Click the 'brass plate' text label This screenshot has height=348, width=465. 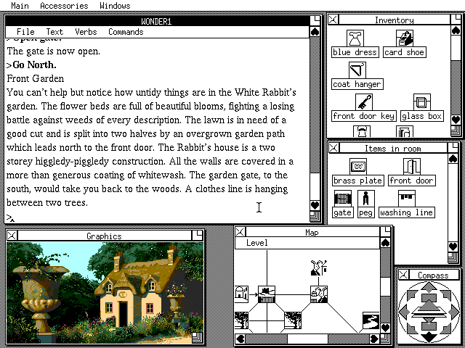pyautogui.click(x=358, y=181)
